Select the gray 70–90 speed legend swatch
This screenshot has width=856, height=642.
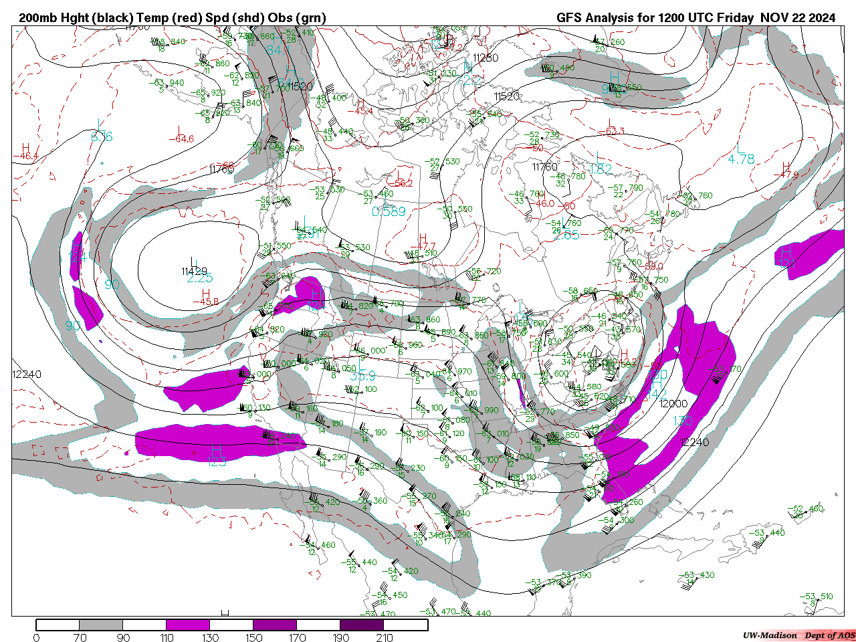(101, 625)
